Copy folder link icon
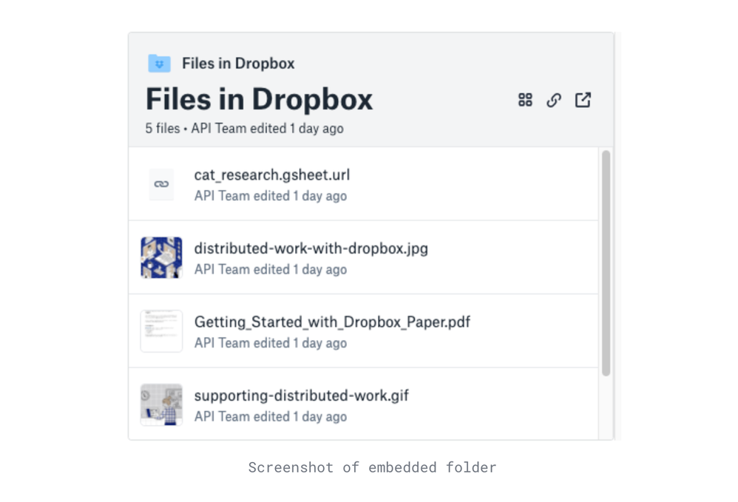This screenshot has width=738, height=502. point(553,100)
